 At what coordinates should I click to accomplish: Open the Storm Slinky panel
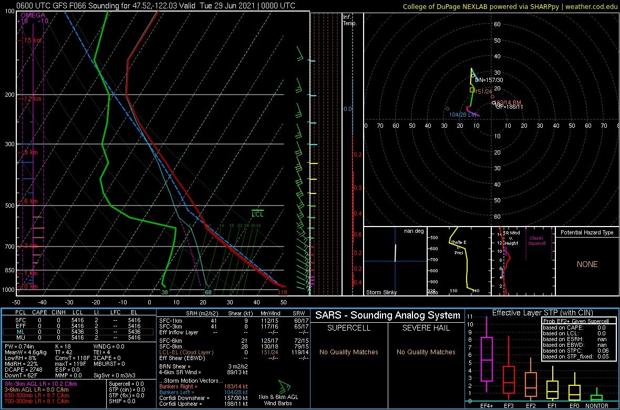pos(395,261)
